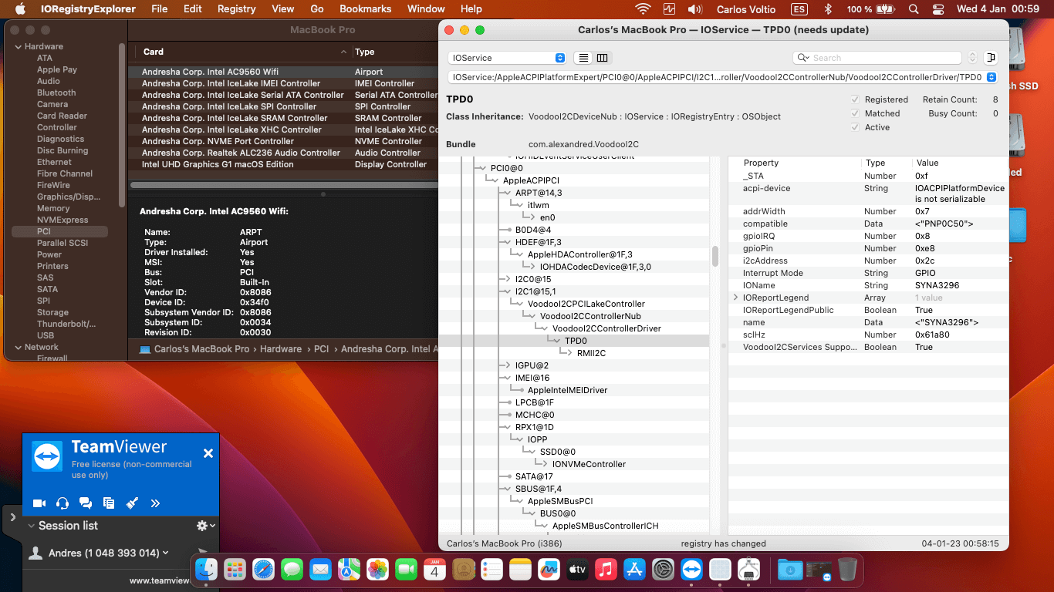Open the Edit menu
Image resolution: width=1054 pixels, height=592 pixels.
[x=193, y=9]
